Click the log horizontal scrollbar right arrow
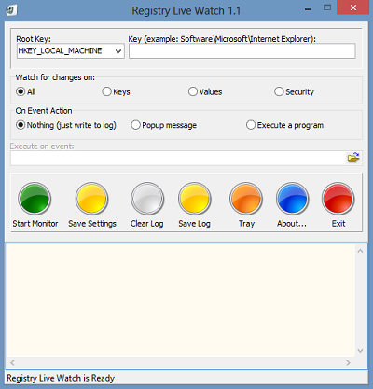 coord(348,363)
